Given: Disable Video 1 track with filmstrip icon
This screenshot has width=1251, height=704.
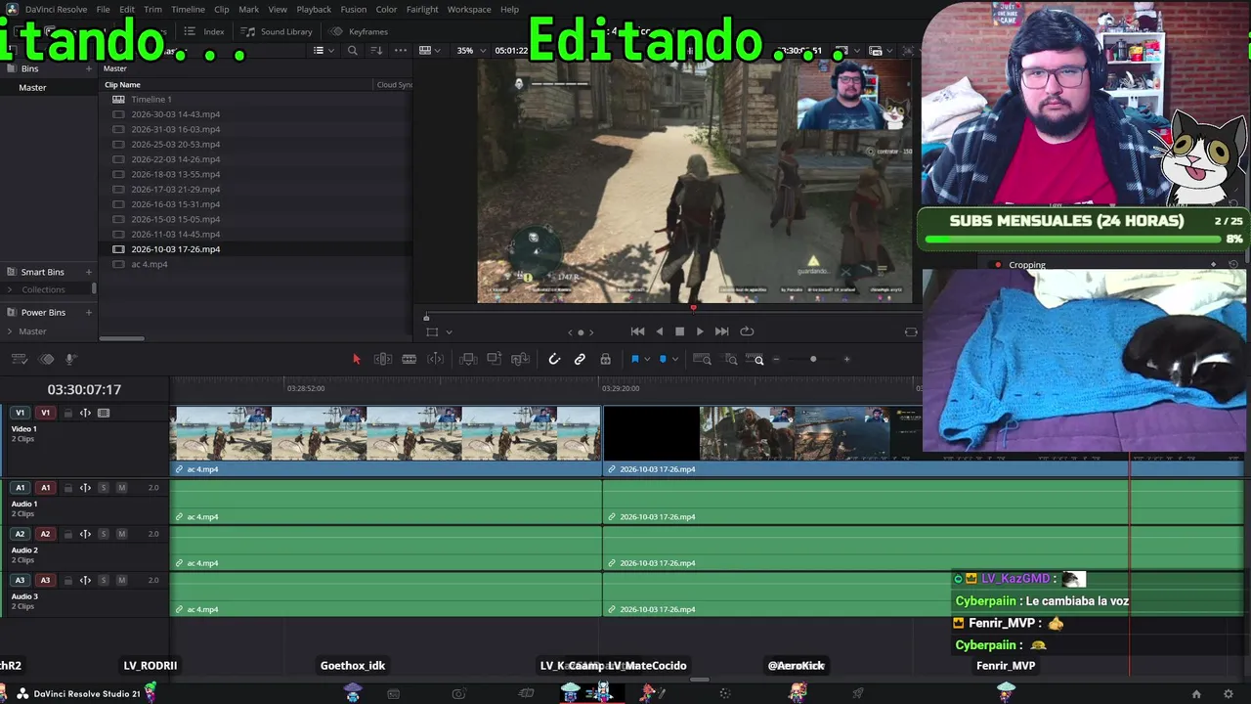Looking at the screenshot, I should tap(104, 413).
